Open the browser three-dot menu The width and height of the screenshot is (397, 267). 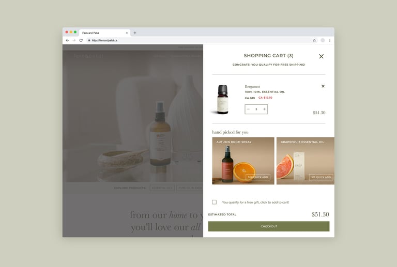click(x=330, y=40)
